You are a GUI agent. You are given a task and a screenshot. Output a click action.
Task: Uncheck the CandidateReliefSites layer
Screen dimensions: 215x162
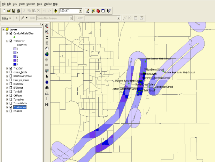(x=11, y=33)
